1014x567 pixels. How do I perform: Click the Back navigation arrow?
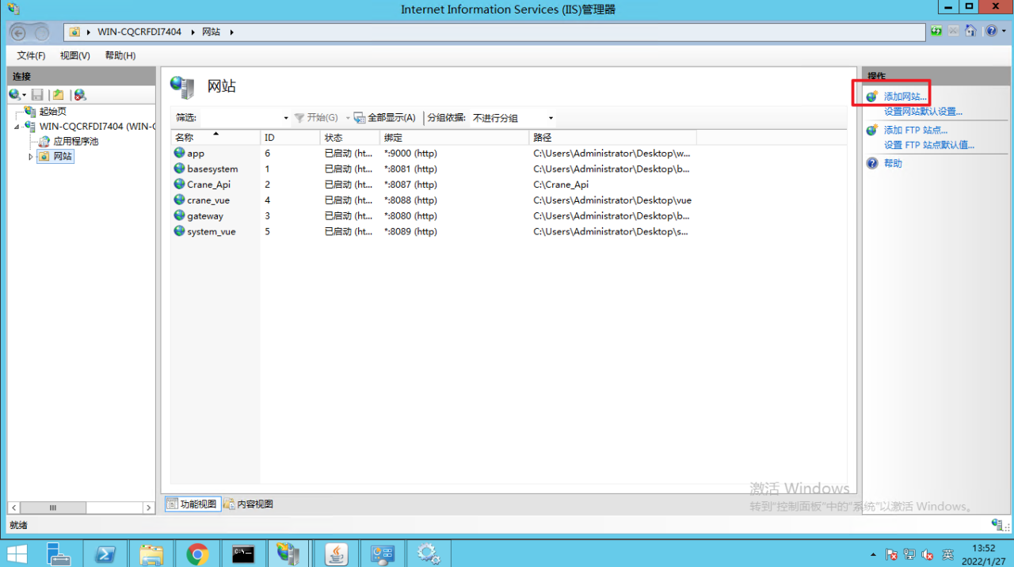[19, 32]
